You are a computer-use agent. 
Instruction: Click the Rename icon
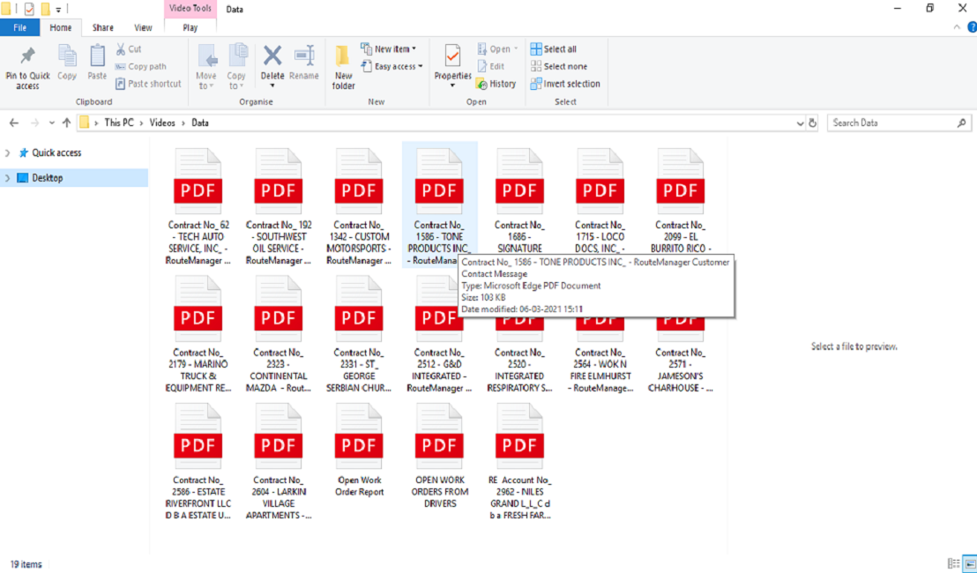(304, 56)
